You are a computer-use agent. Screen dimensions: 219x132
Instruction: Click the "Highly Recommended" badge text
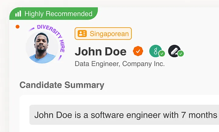pyautogui.click(x=58, y=14)
